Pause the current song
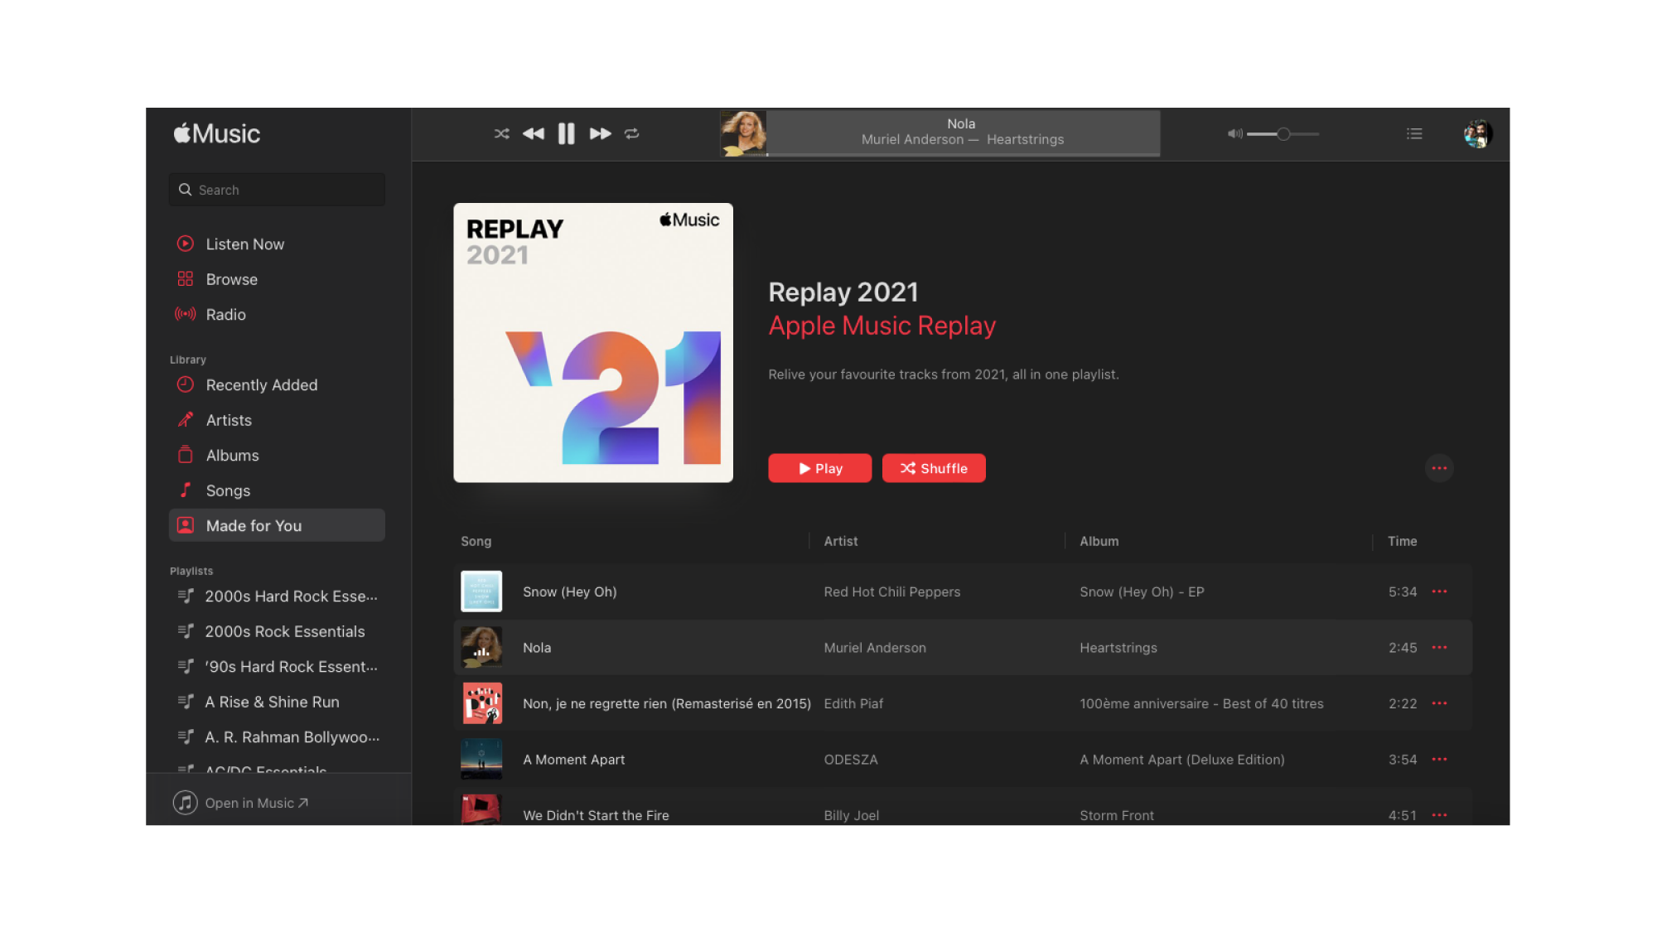Viewport: 1657px width, 932px height. tap(567, 133)
